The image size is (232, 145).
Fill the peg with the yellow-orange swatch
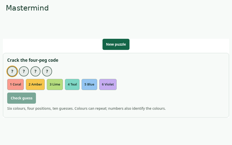[35, 84]
